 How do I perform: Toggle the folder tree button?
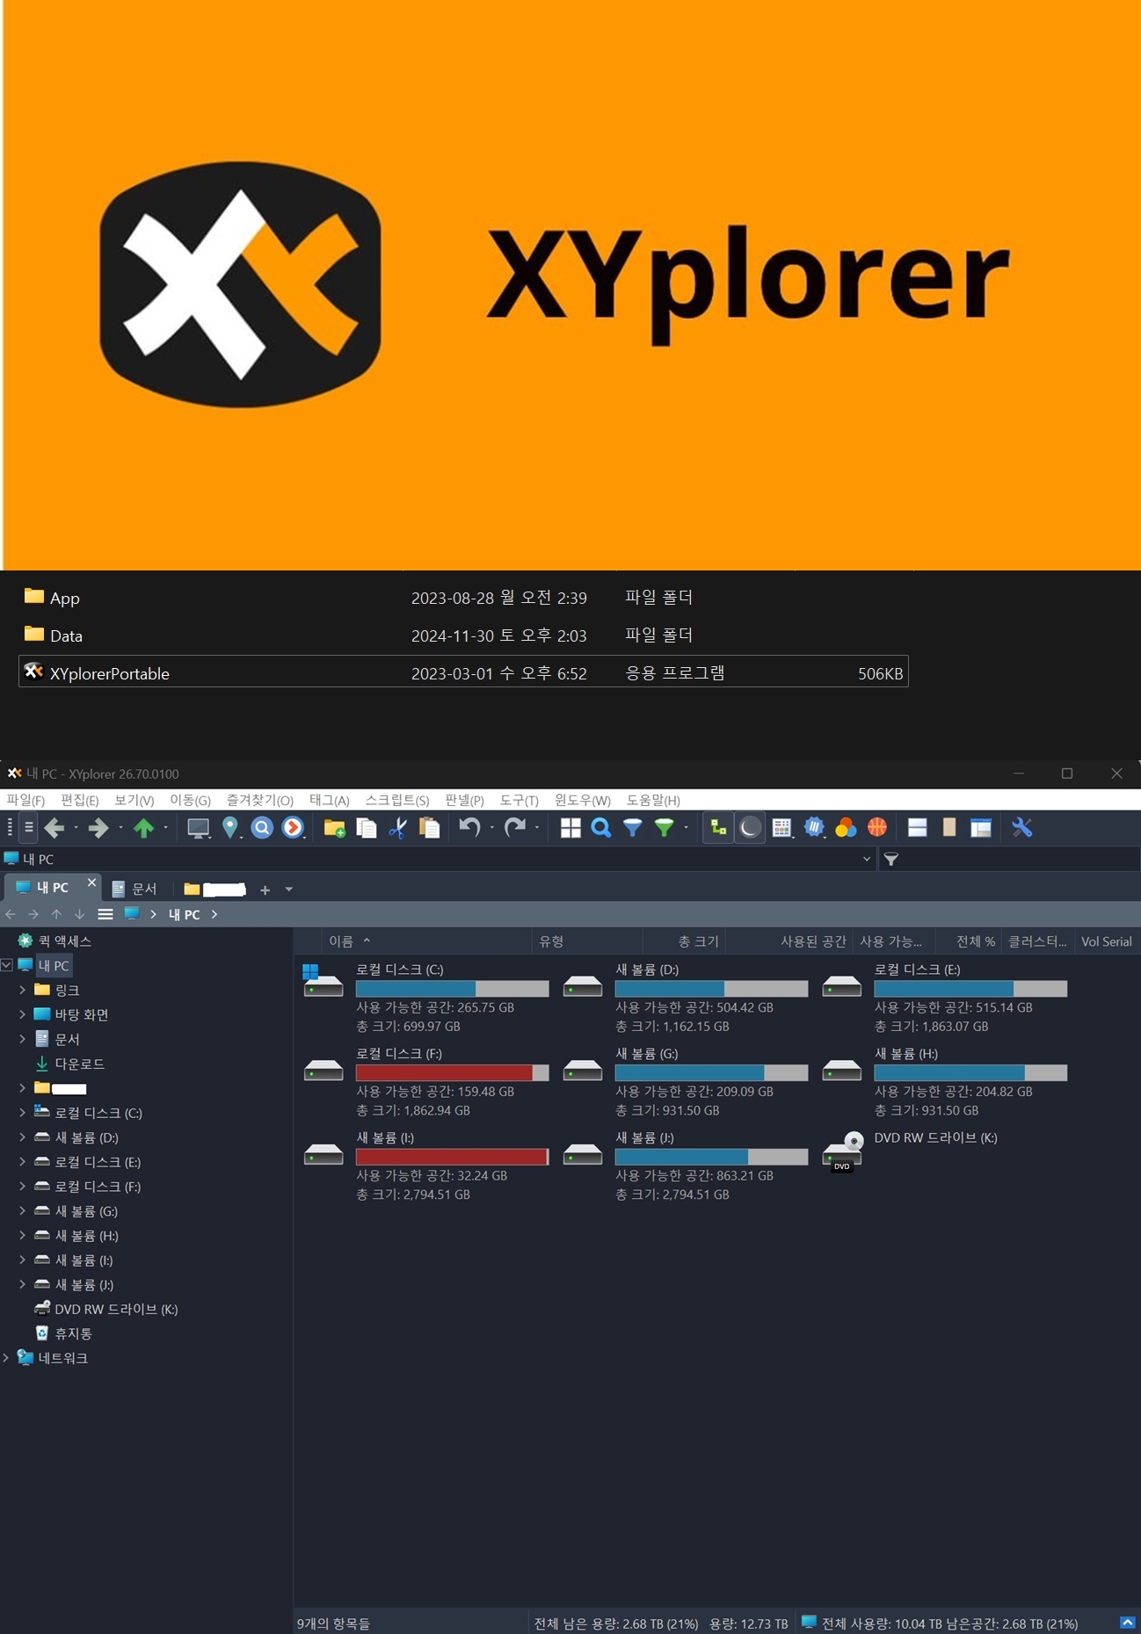(x=718, y=827)
